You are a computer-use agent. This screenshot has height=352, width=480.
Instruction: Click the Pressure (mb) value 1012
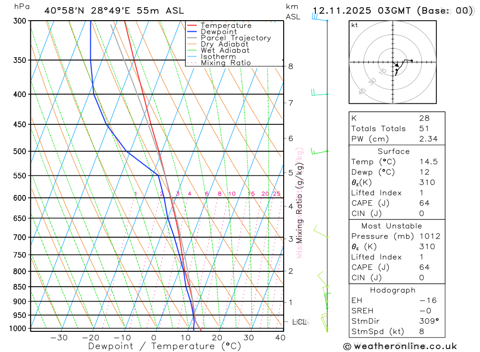430,236
